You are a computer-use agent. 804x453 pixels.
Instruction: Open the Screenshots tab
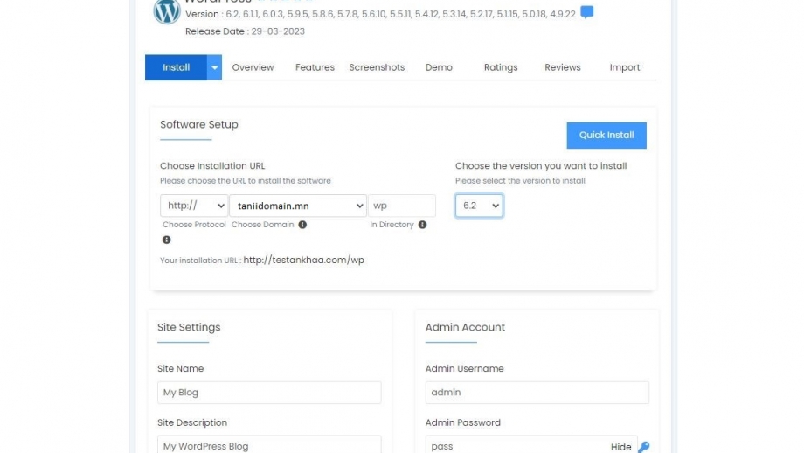[x=377, y=67]
